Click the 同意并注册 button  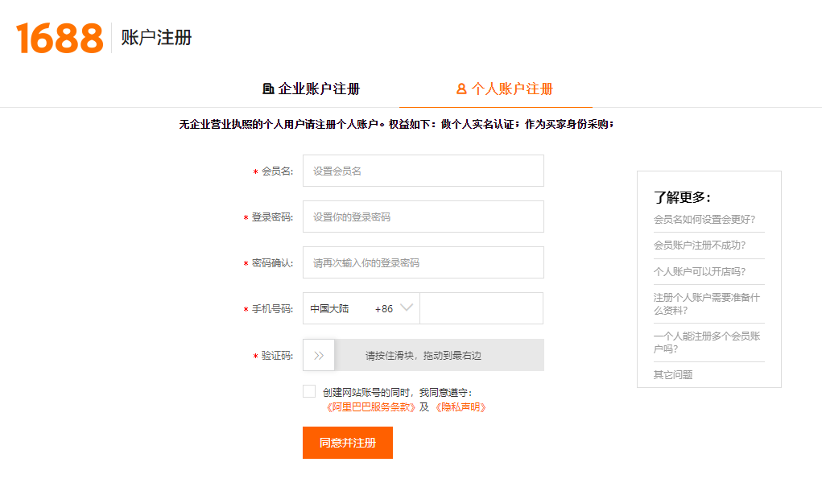click(x=348, y=443)
